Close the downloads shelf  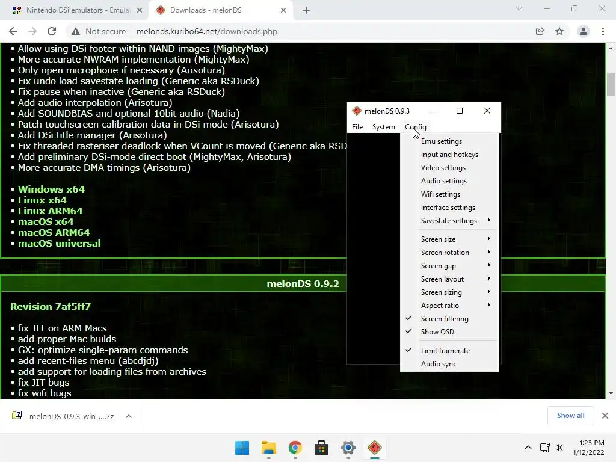coord(605,416)
